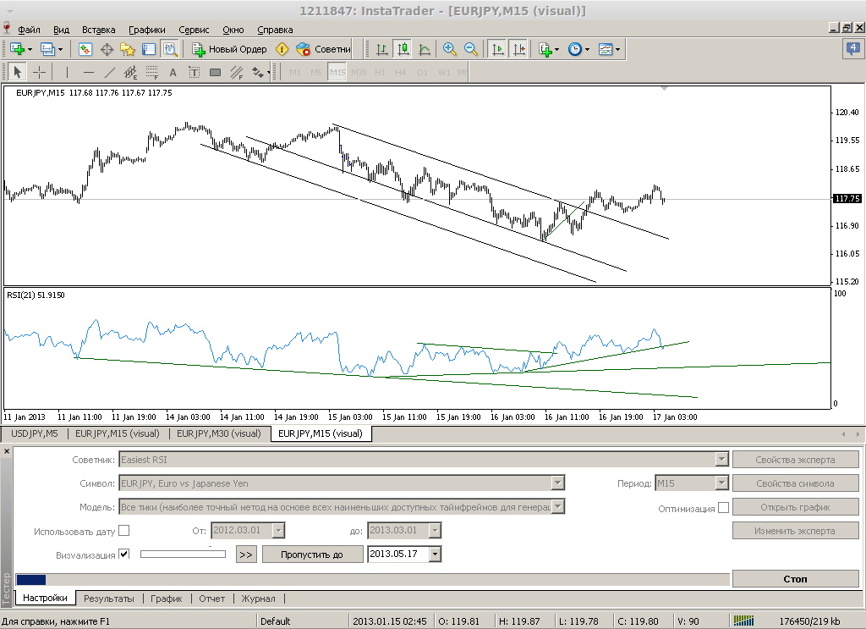866x629 pixels.
Task: Click the 'Открыть график' button
Action: pyautogui.click(x=795, y=507)
